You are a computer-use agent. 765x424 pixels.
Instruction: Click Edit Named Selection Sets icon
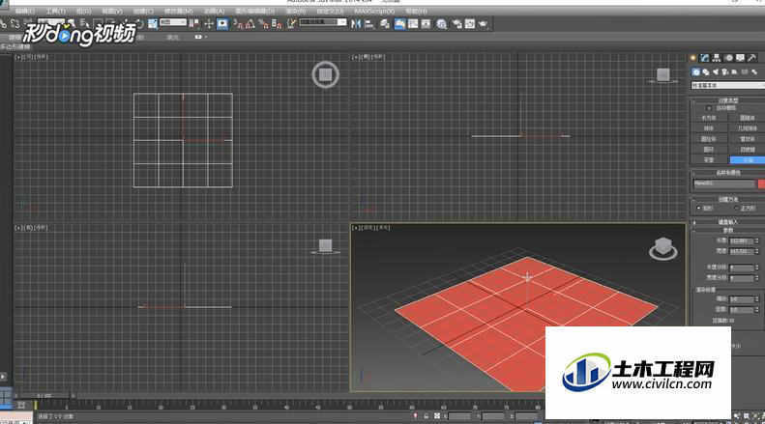[292, 23]
